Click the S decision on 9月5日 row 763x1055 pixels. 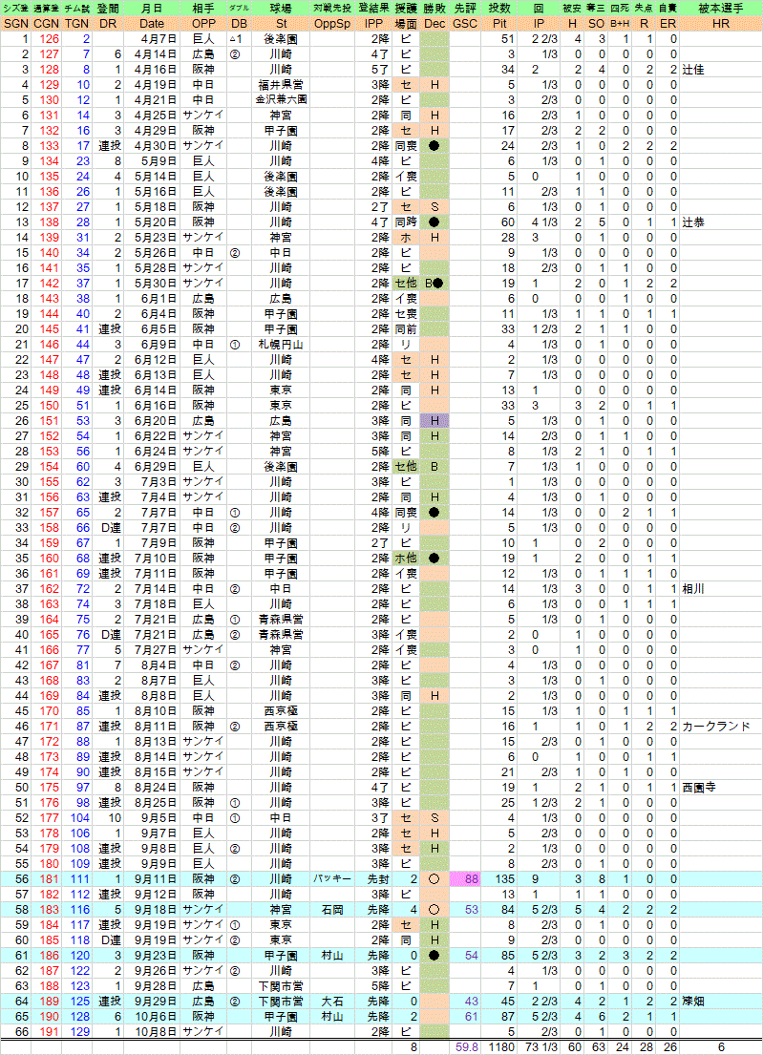coord(434,818)
